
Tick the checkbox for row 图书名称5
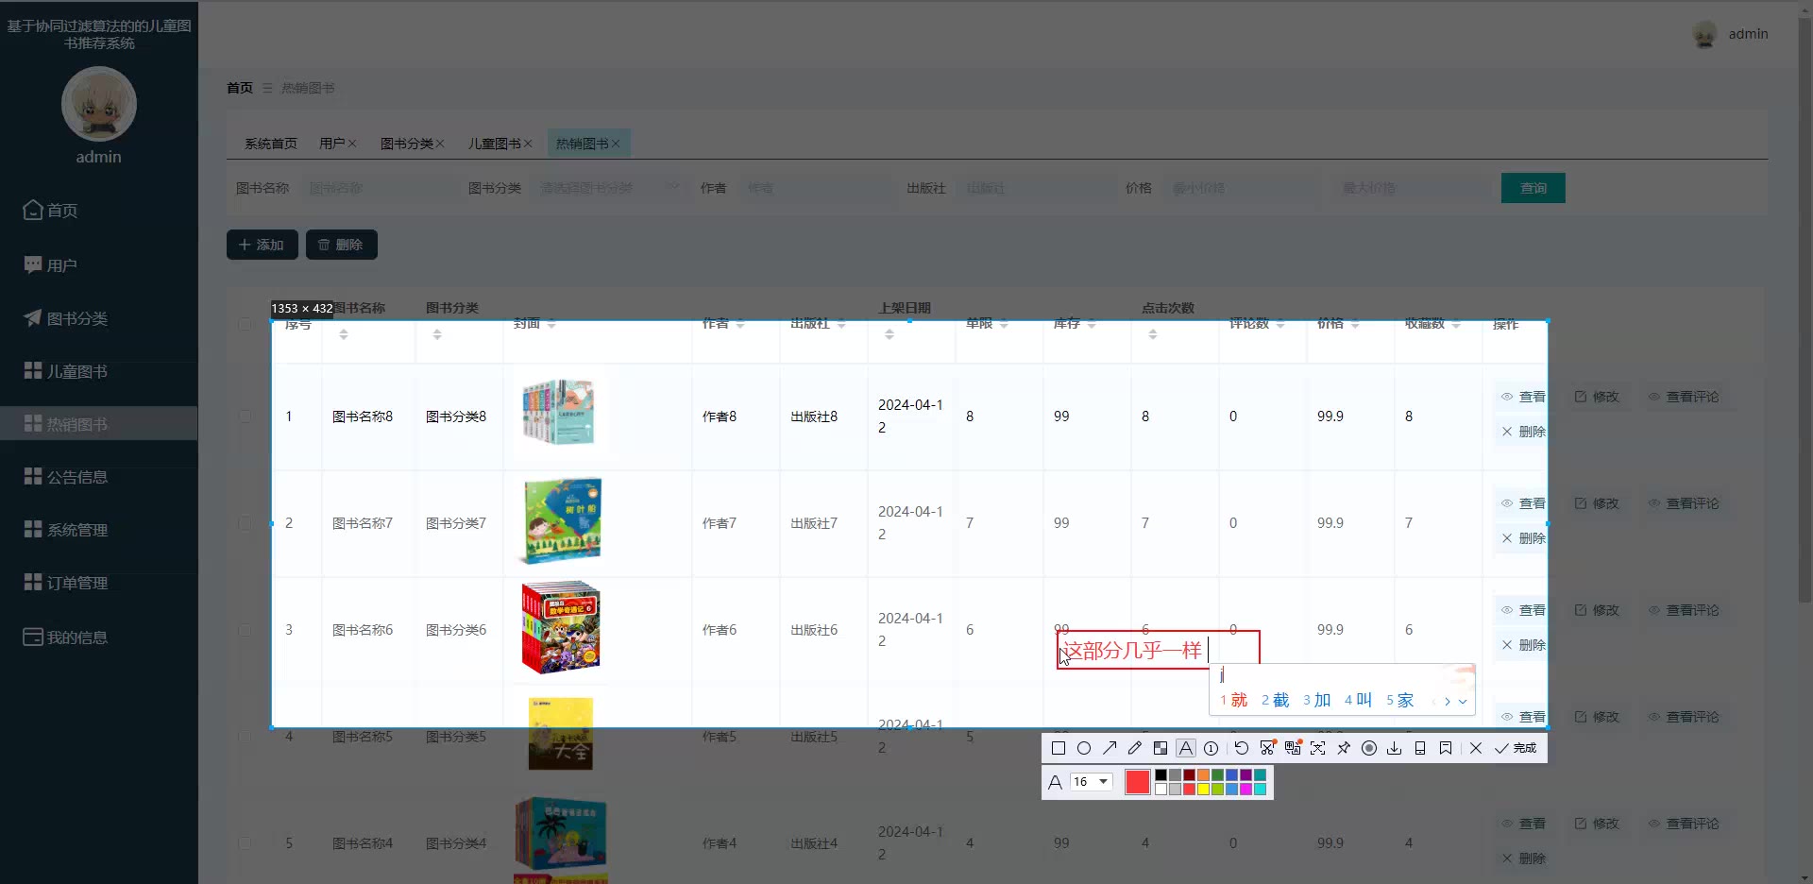click(x=246, y=737)
